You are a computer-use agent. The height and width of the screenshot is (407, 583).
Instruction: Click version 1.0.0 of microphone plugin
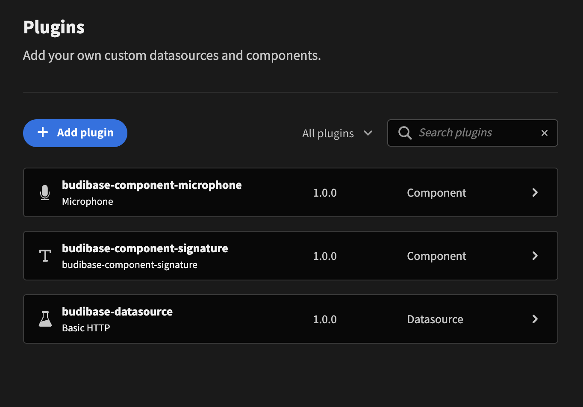point(325,193)
